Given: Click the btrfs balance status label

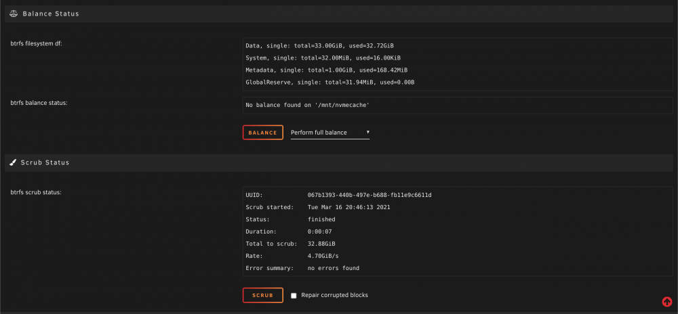Looking at the screenshot, I should (x=39, y=103).
